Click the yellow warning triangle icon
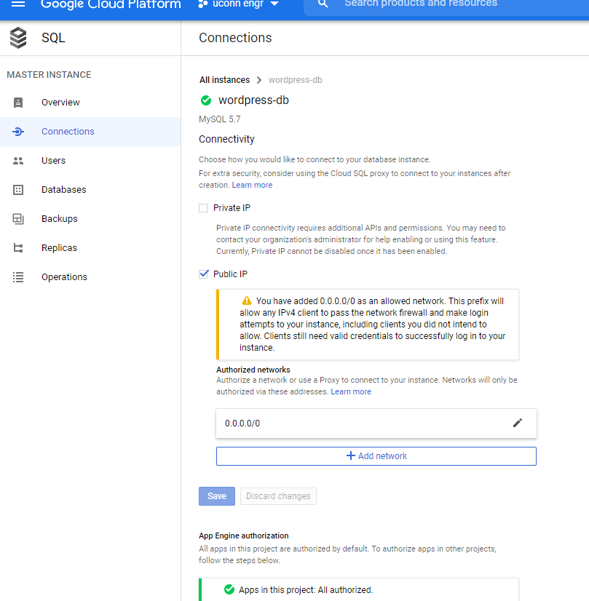The height and width of the screenshot is (601, 589). pyautogui.click(x=247, y=300)
